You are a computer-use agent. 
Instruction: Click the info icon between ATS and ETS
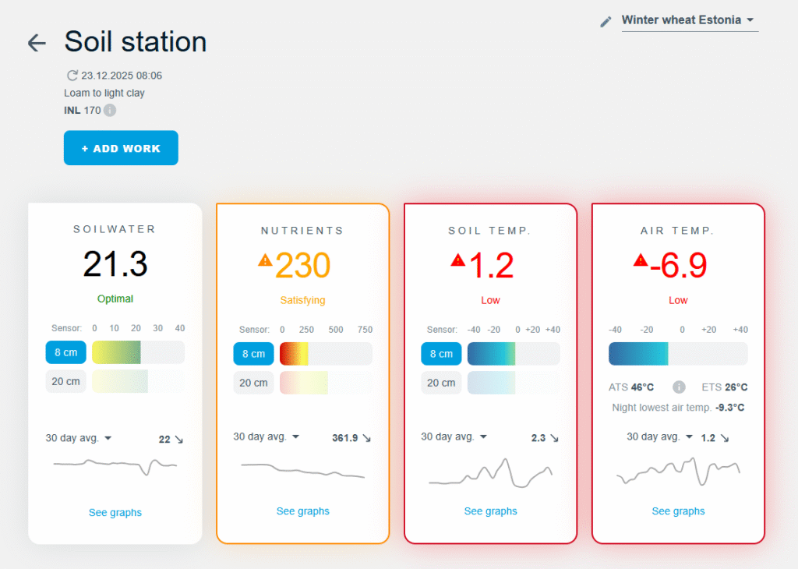(679, 387)
